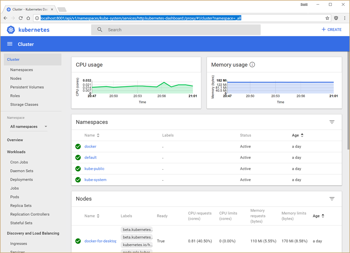
Task: Sort Nodes table by Age
Action: tap(319, 216)
